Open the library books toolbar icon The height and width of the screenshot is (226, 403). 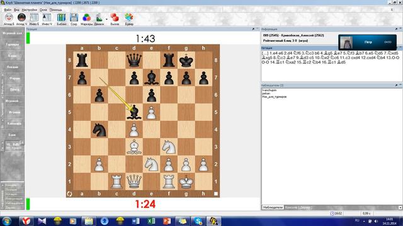[62, 18]
